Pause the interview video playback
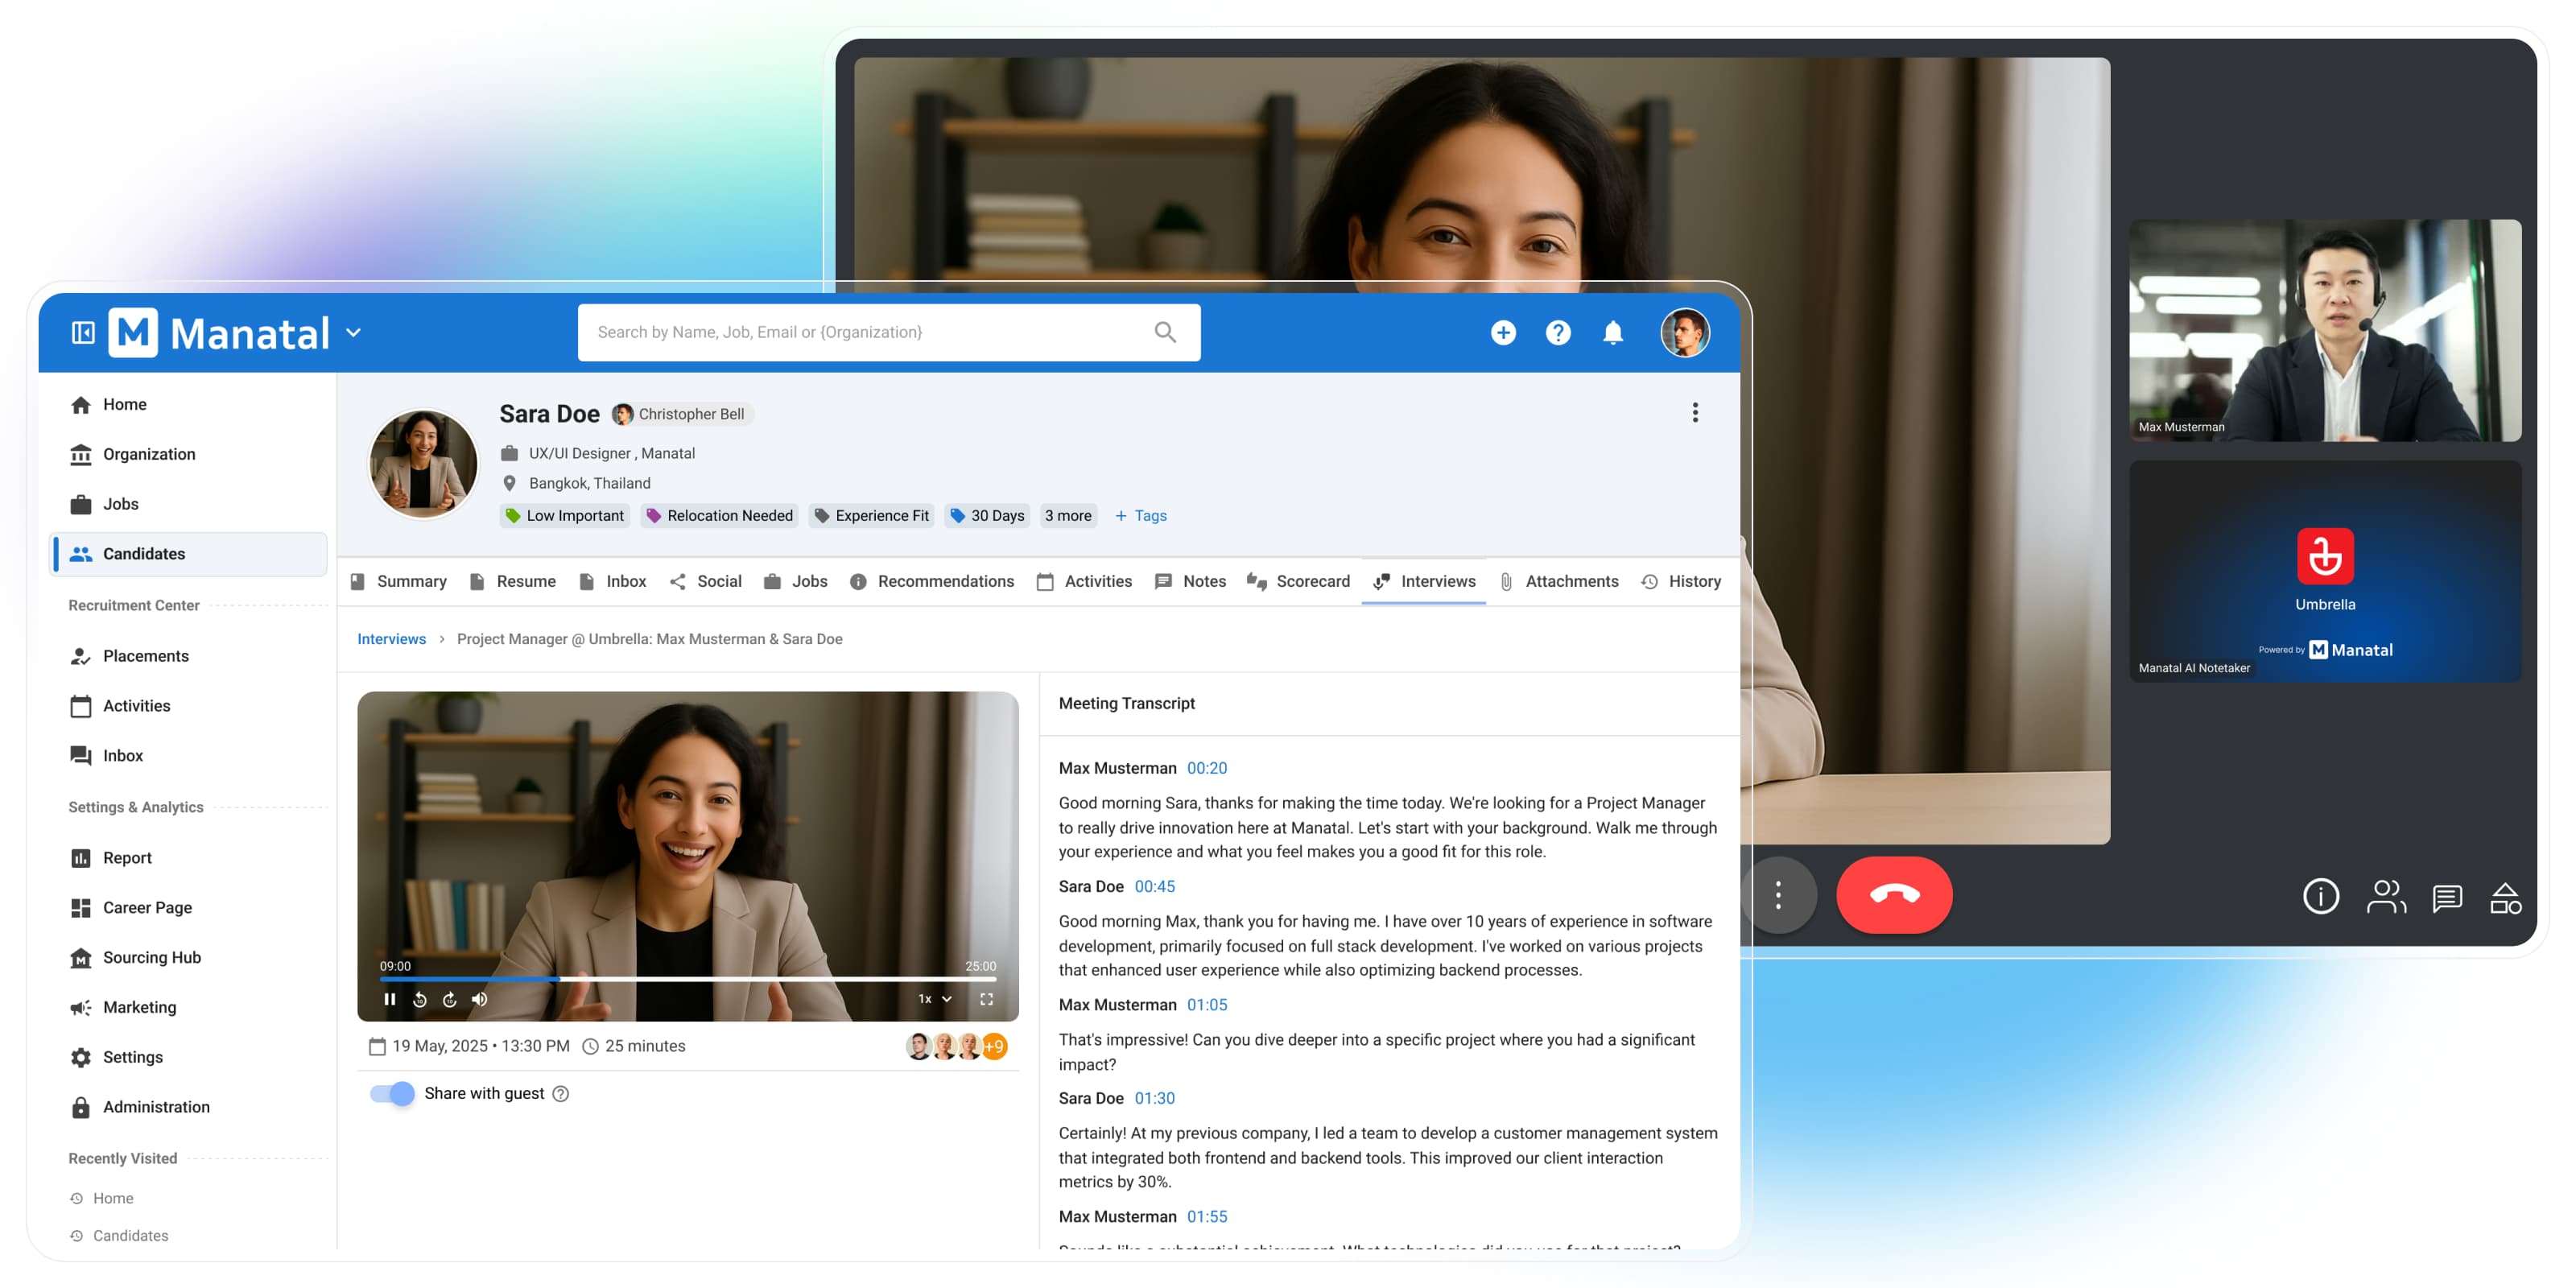Screen dimensions: 2576x1288 click(390, 998)
